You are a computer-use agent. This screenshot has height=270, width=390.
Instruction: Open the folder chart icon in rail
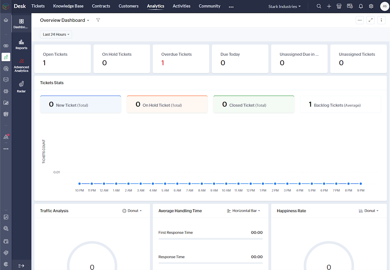pyautogui.click(x=6, y=103)
